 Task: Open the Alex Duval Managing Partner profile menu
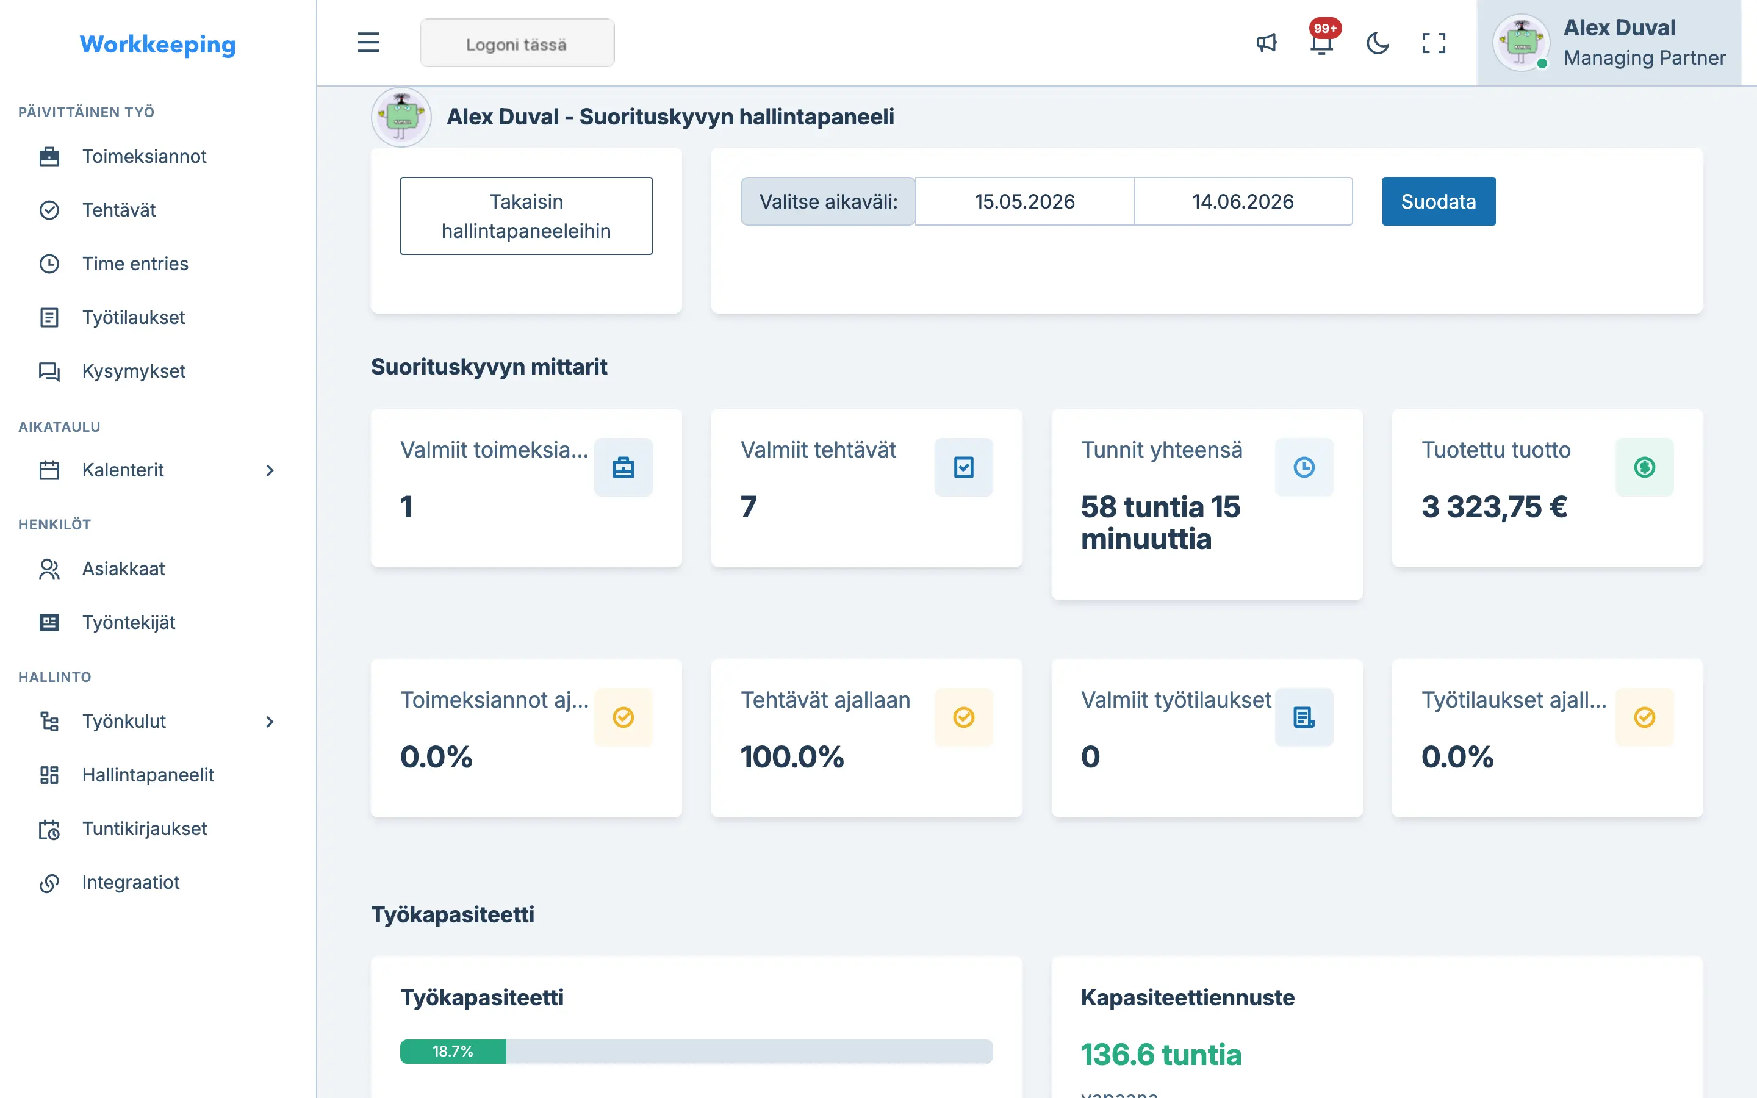1609,43
